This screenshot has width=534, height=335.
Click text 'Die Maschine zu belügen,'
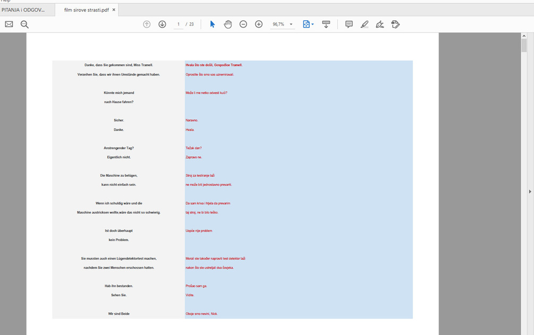(x=119, y=176)
